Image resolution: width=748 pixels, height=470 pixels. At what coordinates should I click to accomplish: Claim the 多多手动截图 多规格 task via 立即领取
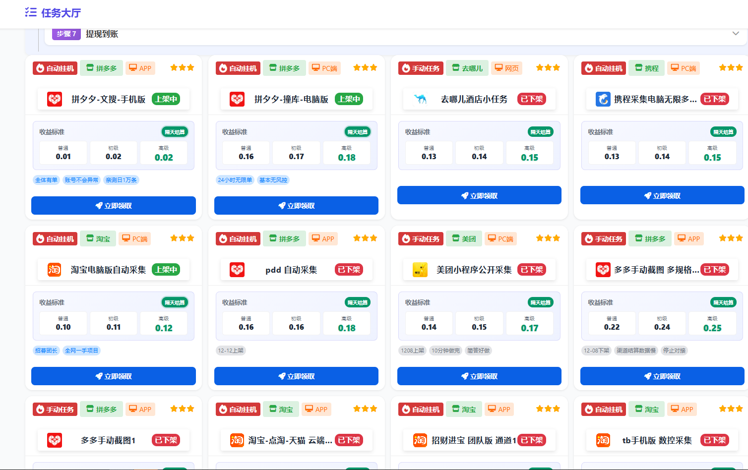[x=662, y=376]
